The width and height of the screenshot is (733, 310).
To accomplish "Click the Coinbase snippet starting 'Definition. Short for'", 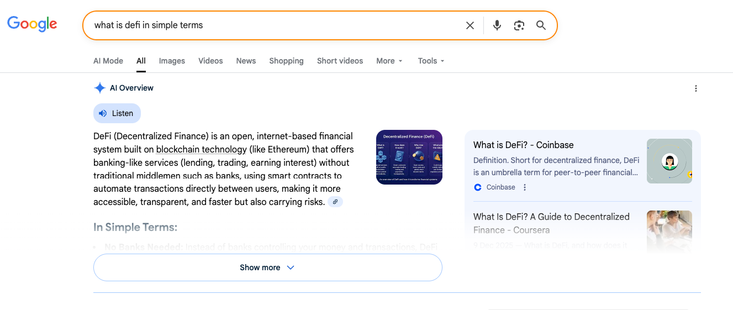I will tap(556, 166).
